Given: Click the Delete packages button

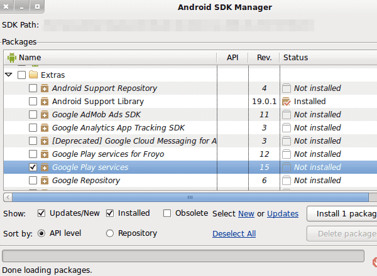Looking at the screenshot, I should (x=342, y=234).
